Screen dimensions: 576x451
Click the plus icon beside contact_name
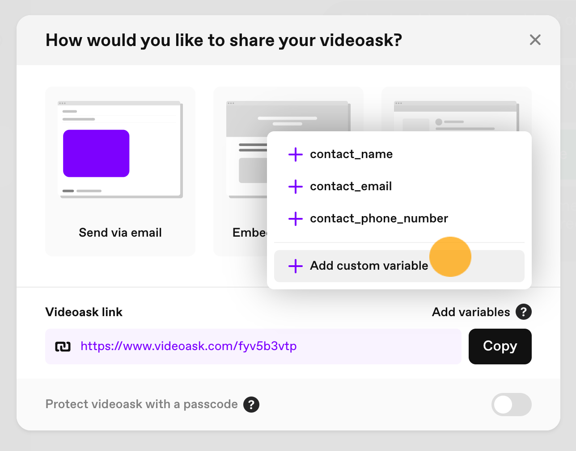(296, 155)
